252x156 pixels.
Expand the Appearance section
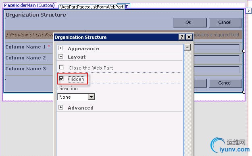[61, 48]
